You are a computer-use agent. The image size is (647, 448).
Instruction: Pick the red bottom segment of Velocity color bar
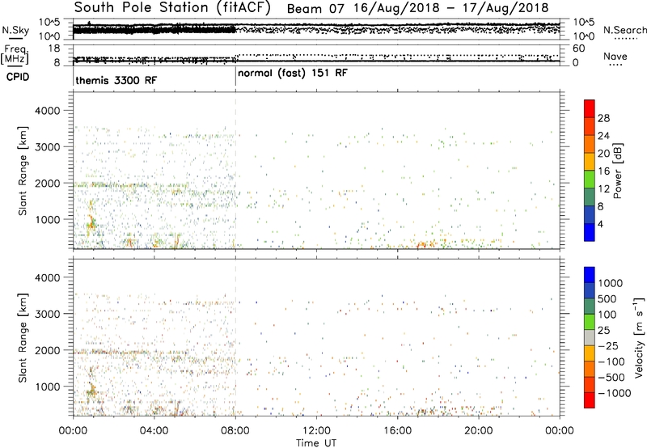590,399
